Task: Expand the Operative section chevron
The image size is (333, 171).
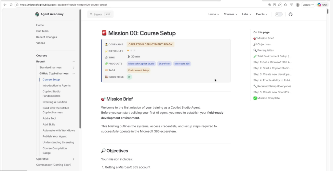Action: 73,159
